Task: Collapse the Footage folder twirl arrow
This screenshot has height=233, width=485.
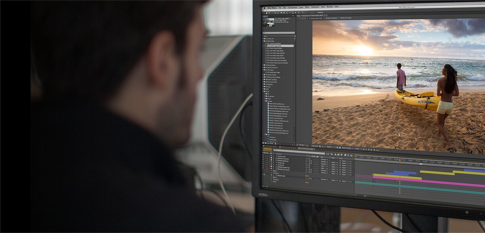Action: 265,101
